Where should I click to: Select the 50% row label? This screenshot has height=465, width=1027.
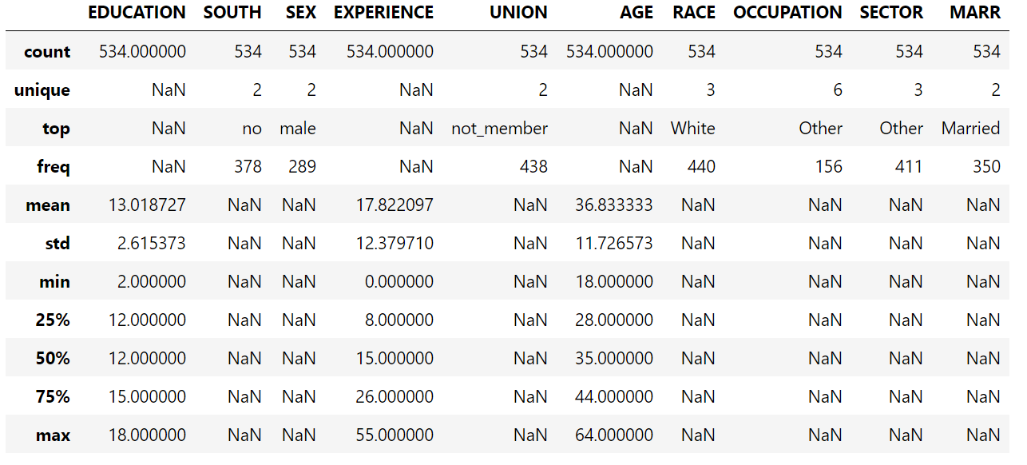(53, 359)
